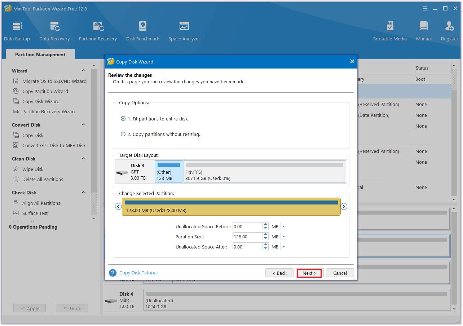This screenshot has height=326, width=463.
Task: Click the Migrate OS to SSD/HD Wizard icon
Action: (16, 81)
